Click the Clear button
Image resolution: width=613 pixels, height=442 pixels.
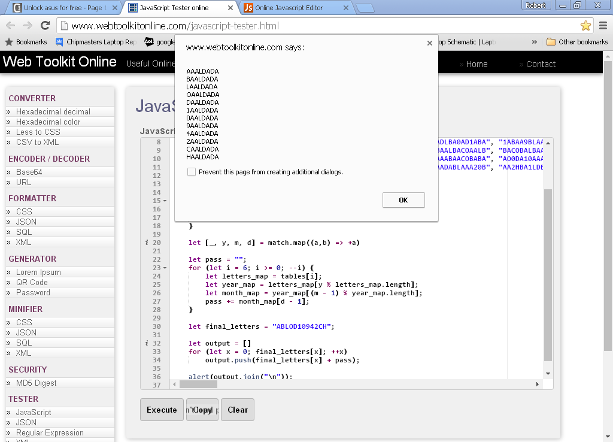pyautogui.click(x=238, y=410)
